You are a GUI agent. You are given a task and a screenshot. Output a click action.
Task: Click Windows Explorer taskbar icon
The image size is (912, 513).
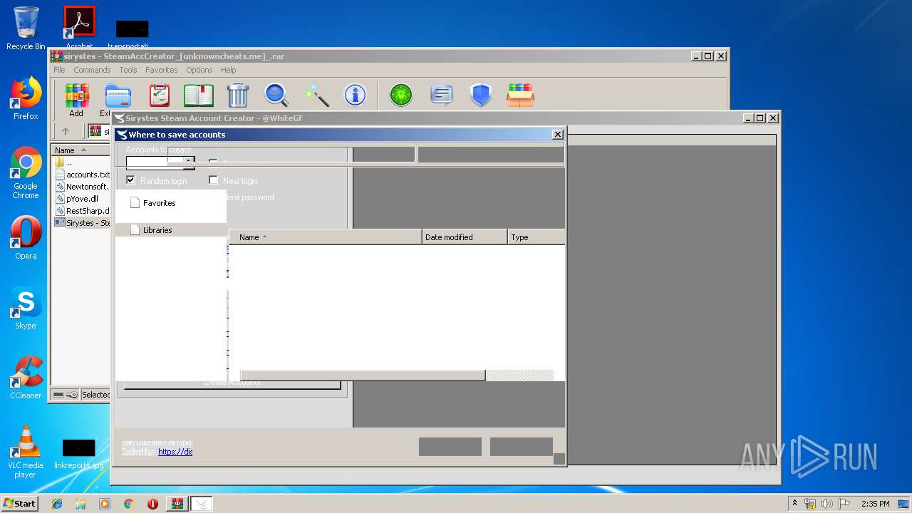click(81, 504)
